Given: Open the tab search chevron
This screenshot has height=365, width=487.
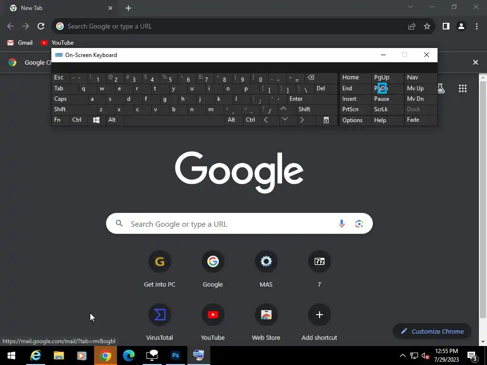Looking at the screenshot, I should coord(410,7).
